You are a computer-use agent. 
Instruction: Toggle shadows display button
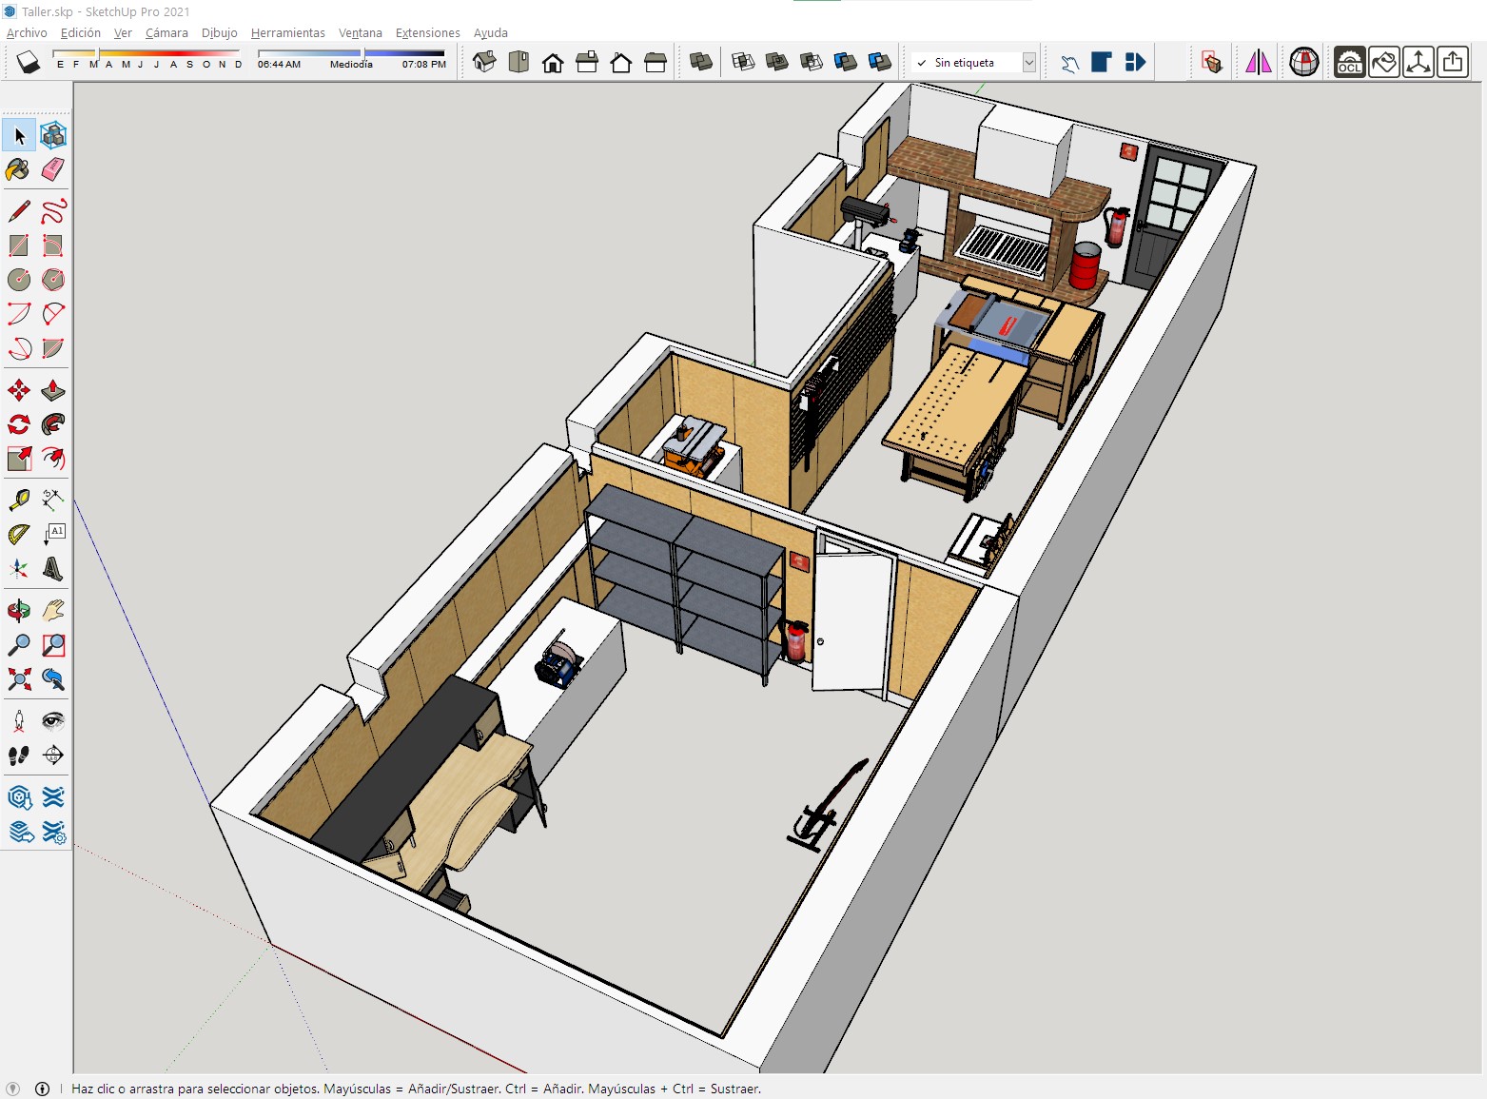tap(29, 63)
